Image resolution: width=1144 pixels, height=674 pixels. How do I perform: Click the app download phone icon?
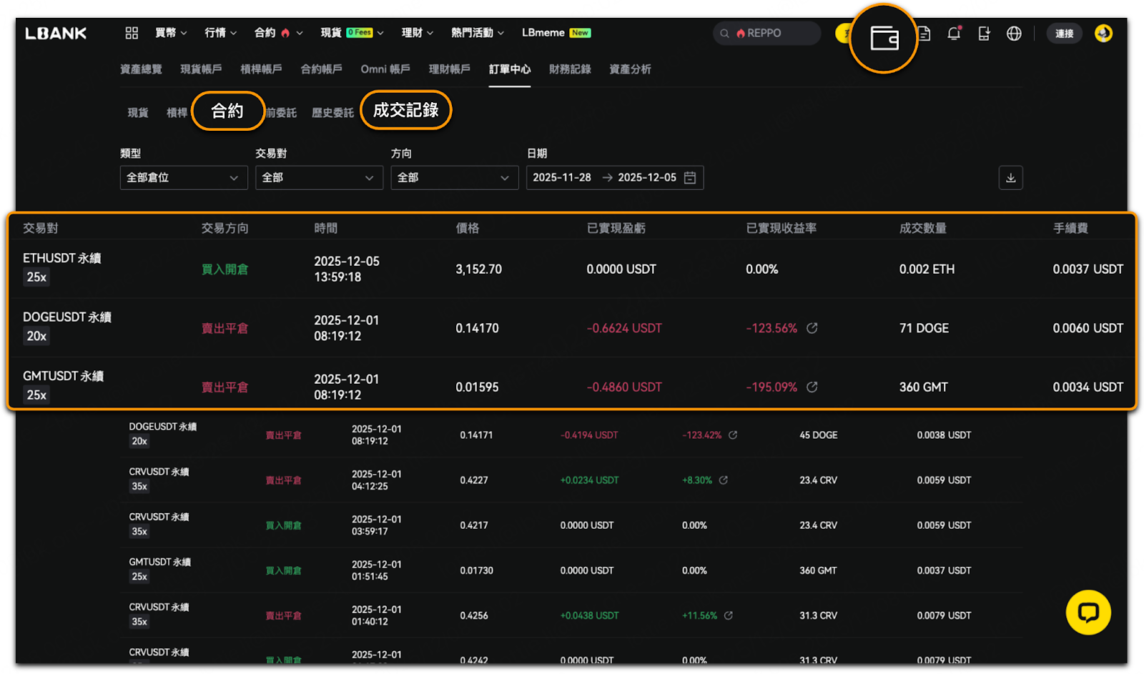[984, 34]
